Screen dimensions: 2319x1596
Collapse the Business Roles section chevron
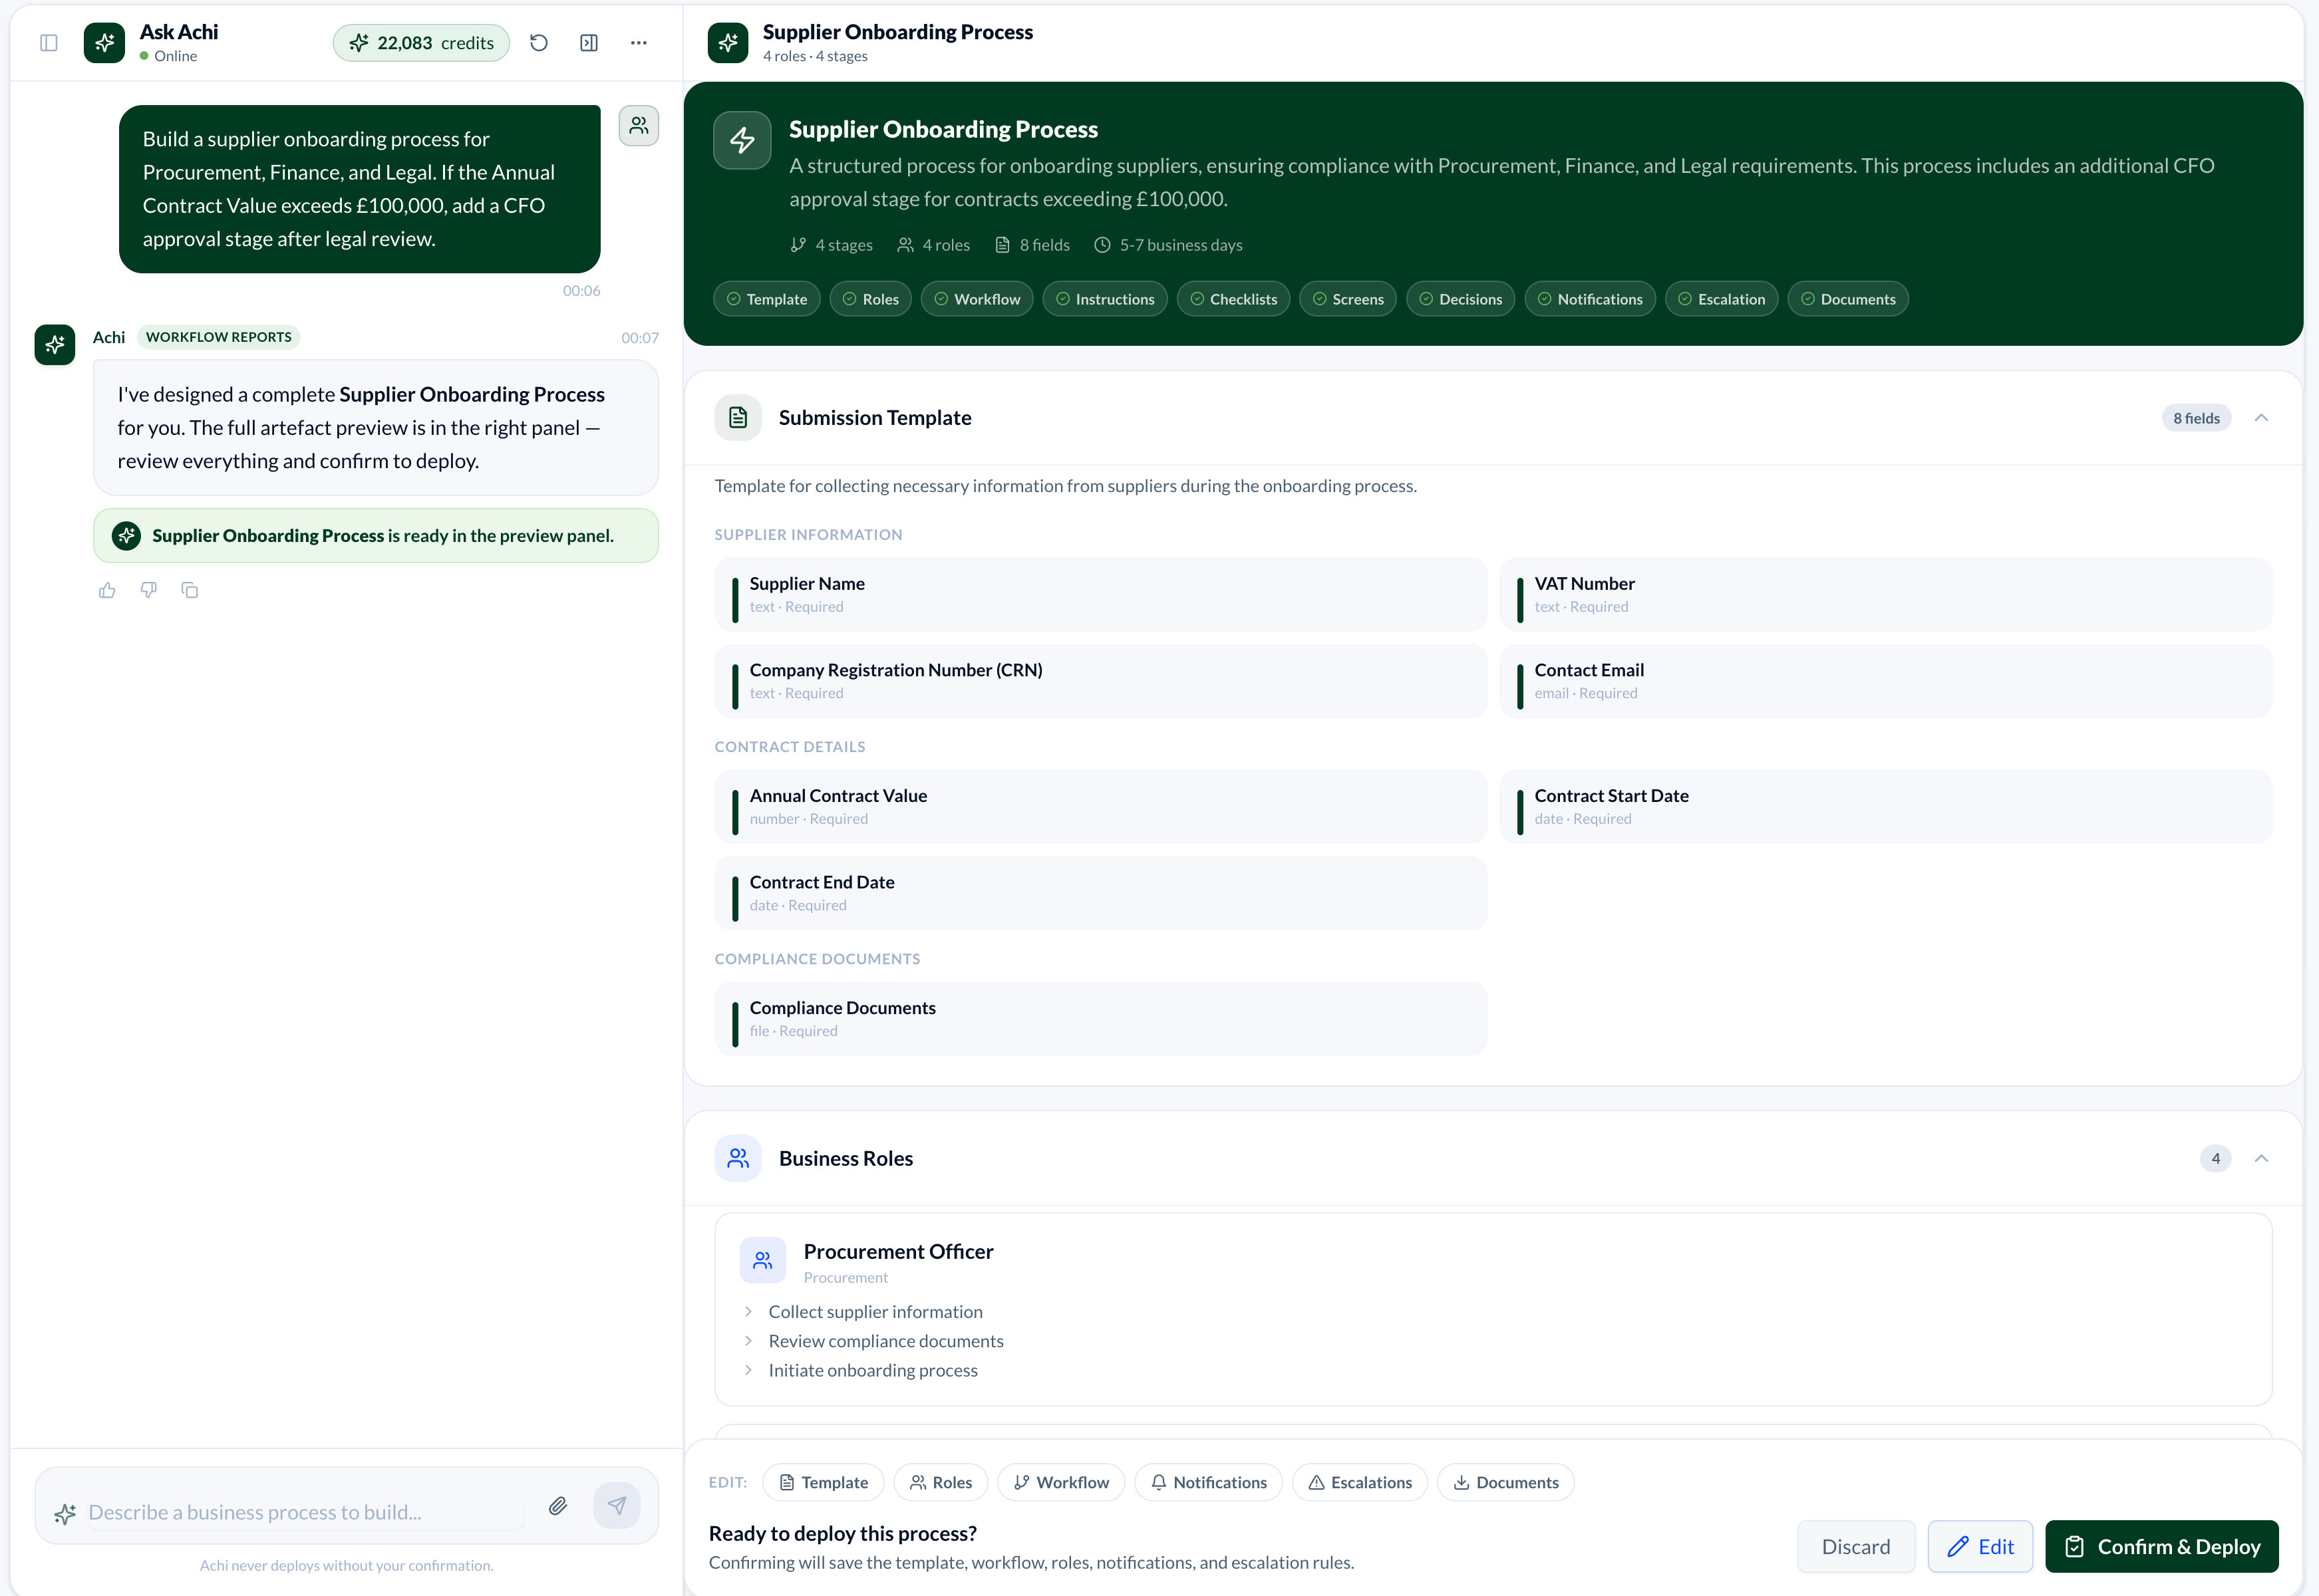(x=2261, y=1159)
